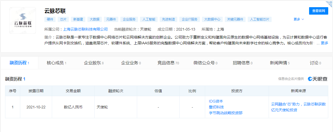Open the 壁仞科技 investor link
The image size is (333, 132).
click(x=216, y=107)
